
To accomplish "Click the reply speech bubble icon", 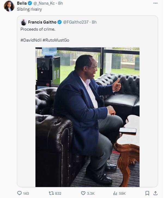I will (19, 193).
